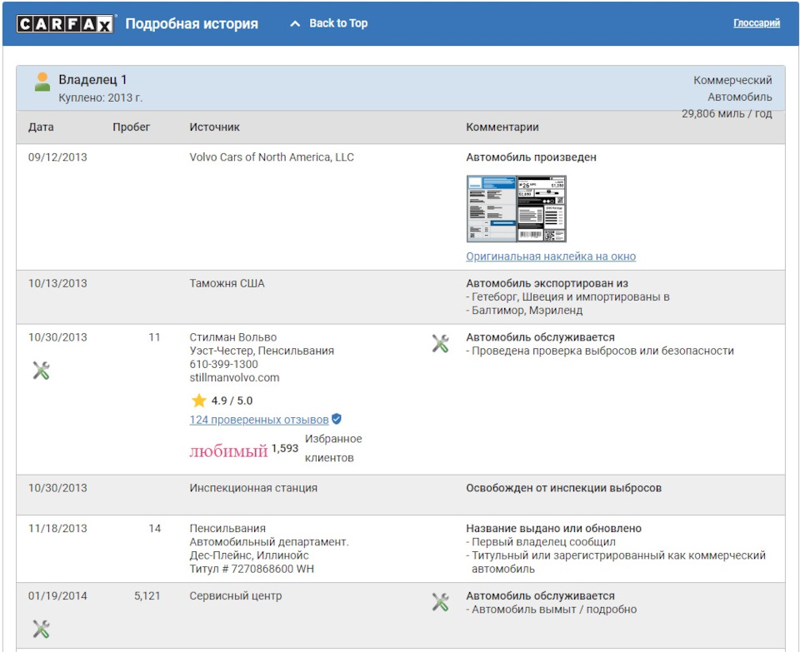The width and height of the screenshot is (800, 652).
Task: Click Автомобиль произведен comment
Action: coord(531,157)
